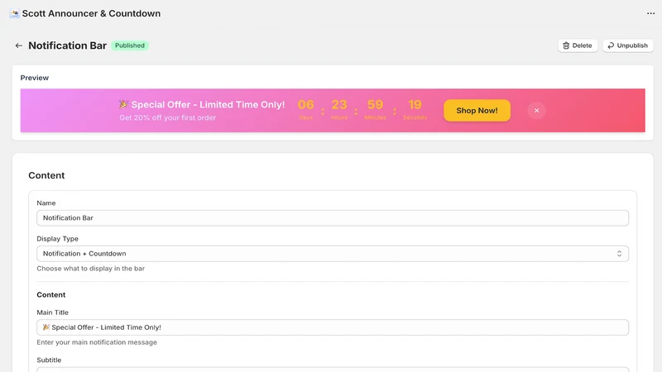Image resolution: width=662 pixels, height=372 pixels.
Task: Click the Hours countdown value 23
Action: click(x=339, y=105)
